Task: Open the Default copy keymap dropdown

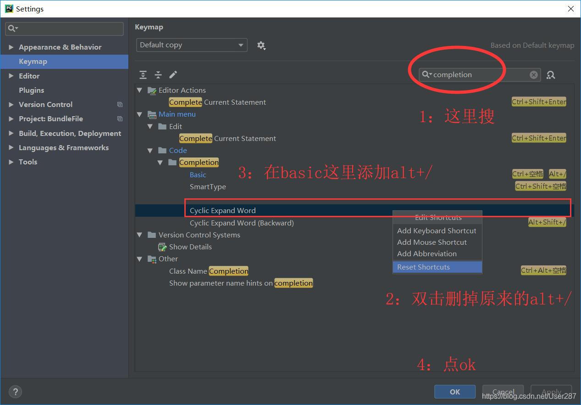Action: pyautogui.click(x=191, y=45)
